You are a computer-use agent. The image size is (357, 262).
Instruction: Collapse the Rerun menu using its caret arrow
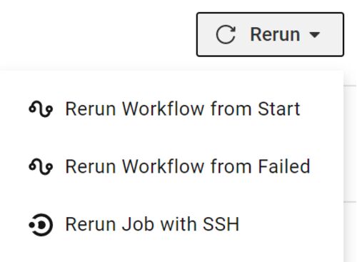click(x=314, y=35)
